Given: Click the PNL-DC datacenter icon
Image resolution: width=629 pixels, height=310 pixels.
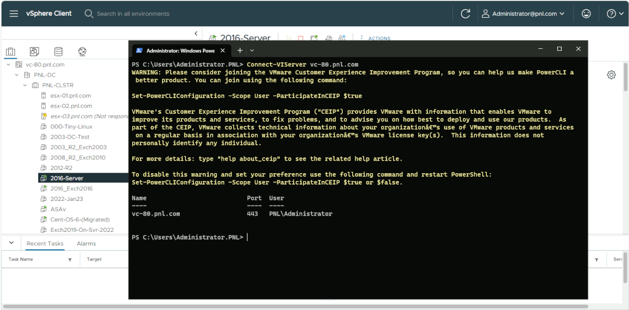Looking at the screenshot, I should [27, 75].
